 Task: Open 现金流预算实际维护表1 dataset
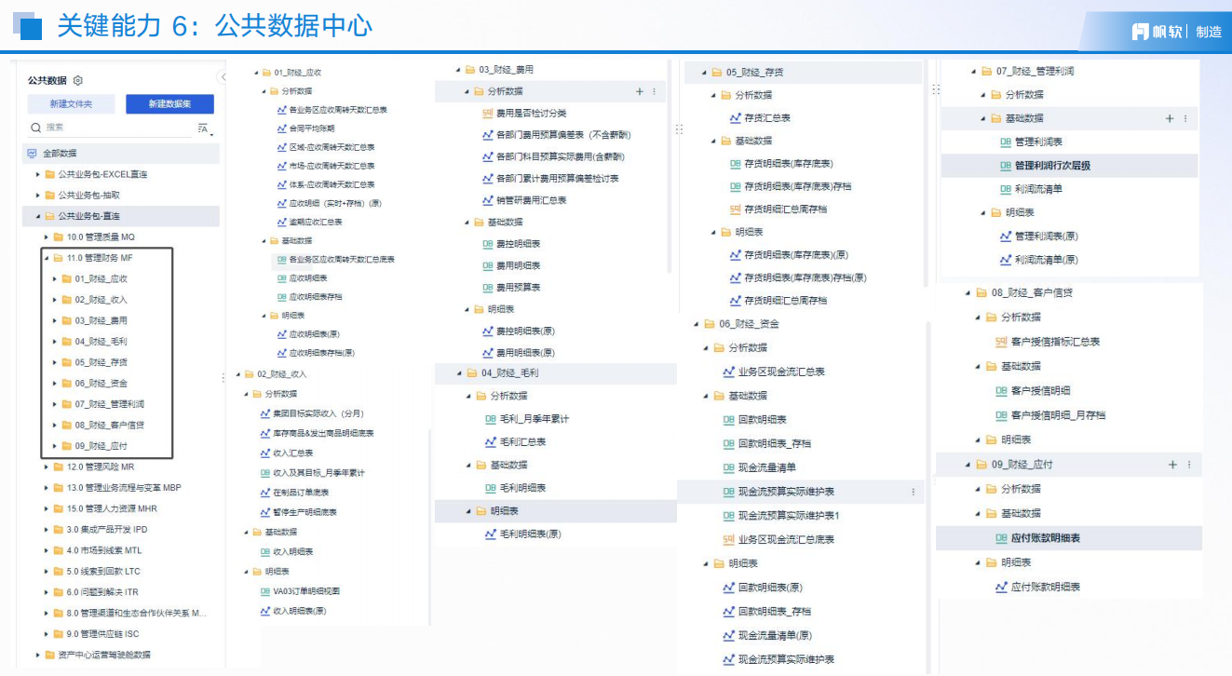[x=789, y=516]
